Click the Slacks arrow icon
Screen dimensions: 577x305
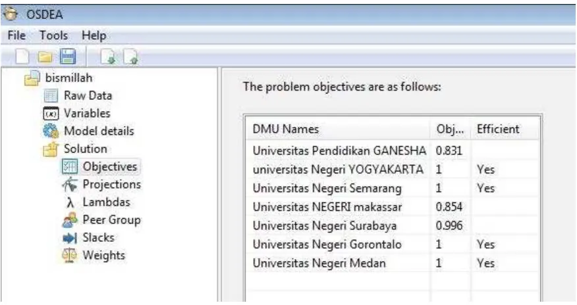point(70,238)
